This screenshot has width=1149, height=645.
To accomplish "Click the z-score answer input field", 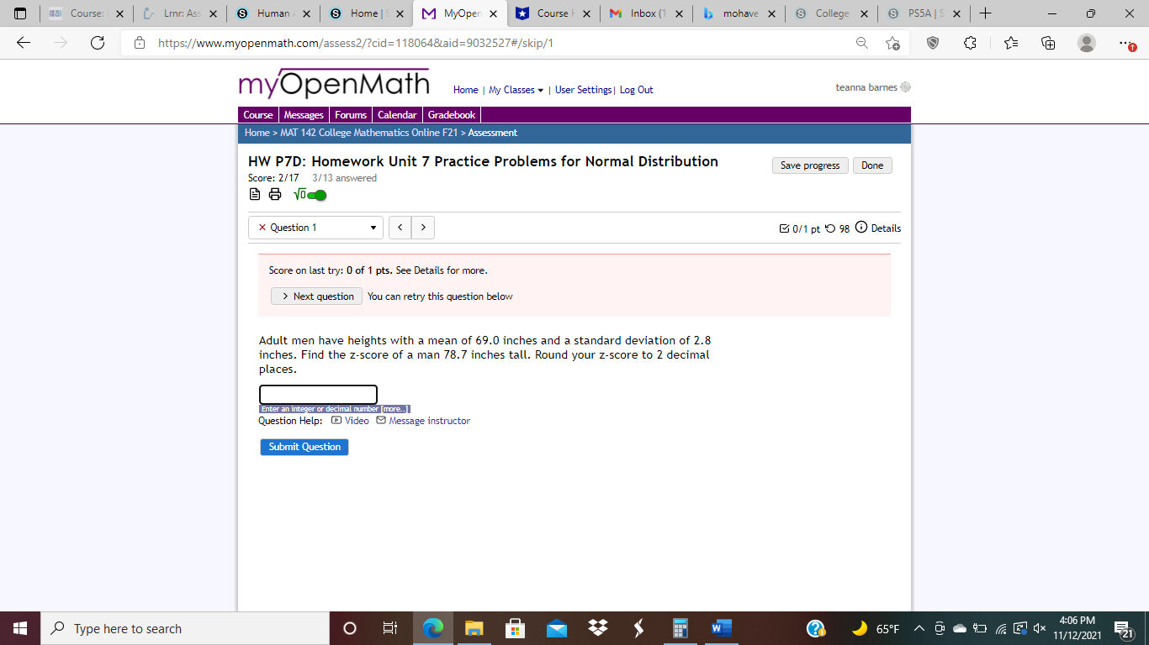I will coord(318,395).
